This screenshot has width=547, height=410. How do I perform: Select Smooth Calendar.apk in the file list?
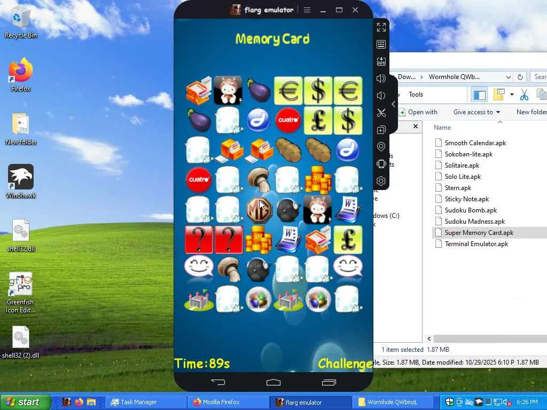coord(475,143)
